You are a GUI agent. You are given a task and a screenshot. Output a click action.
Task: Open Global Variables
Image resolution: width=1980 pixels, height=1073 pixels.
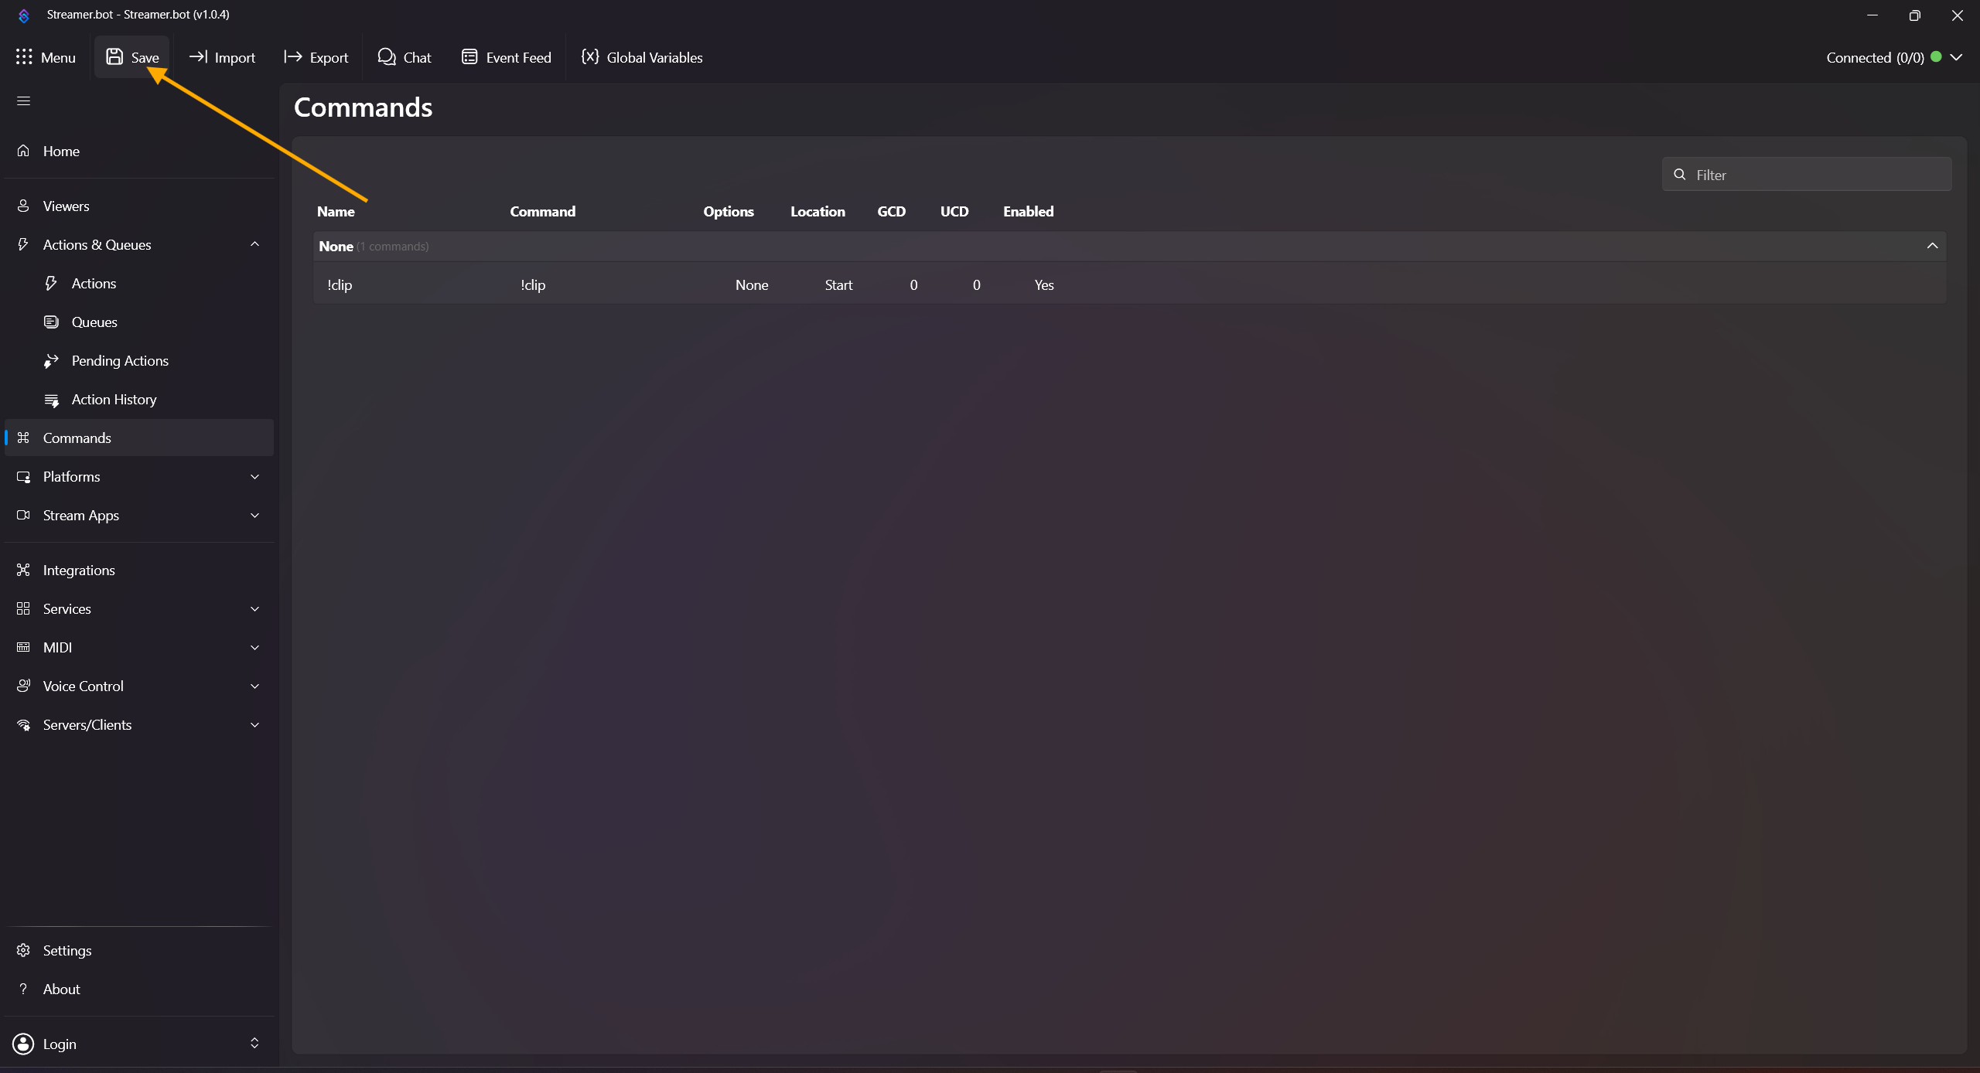[x=642, y=57]
